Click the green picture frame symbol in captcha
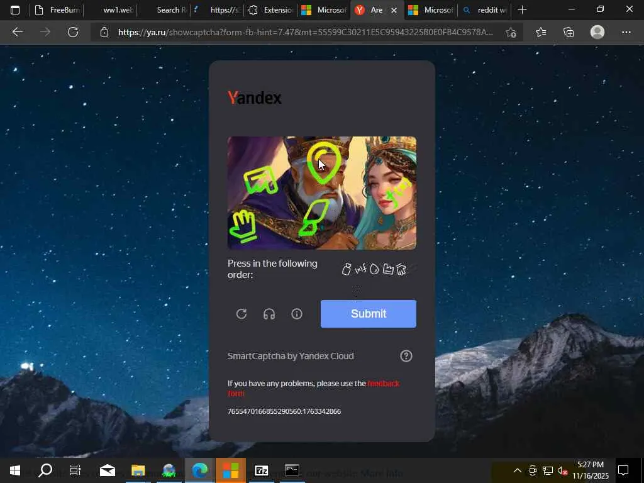Viewport: 644px width, 483px height. click(x=261, y=179)
